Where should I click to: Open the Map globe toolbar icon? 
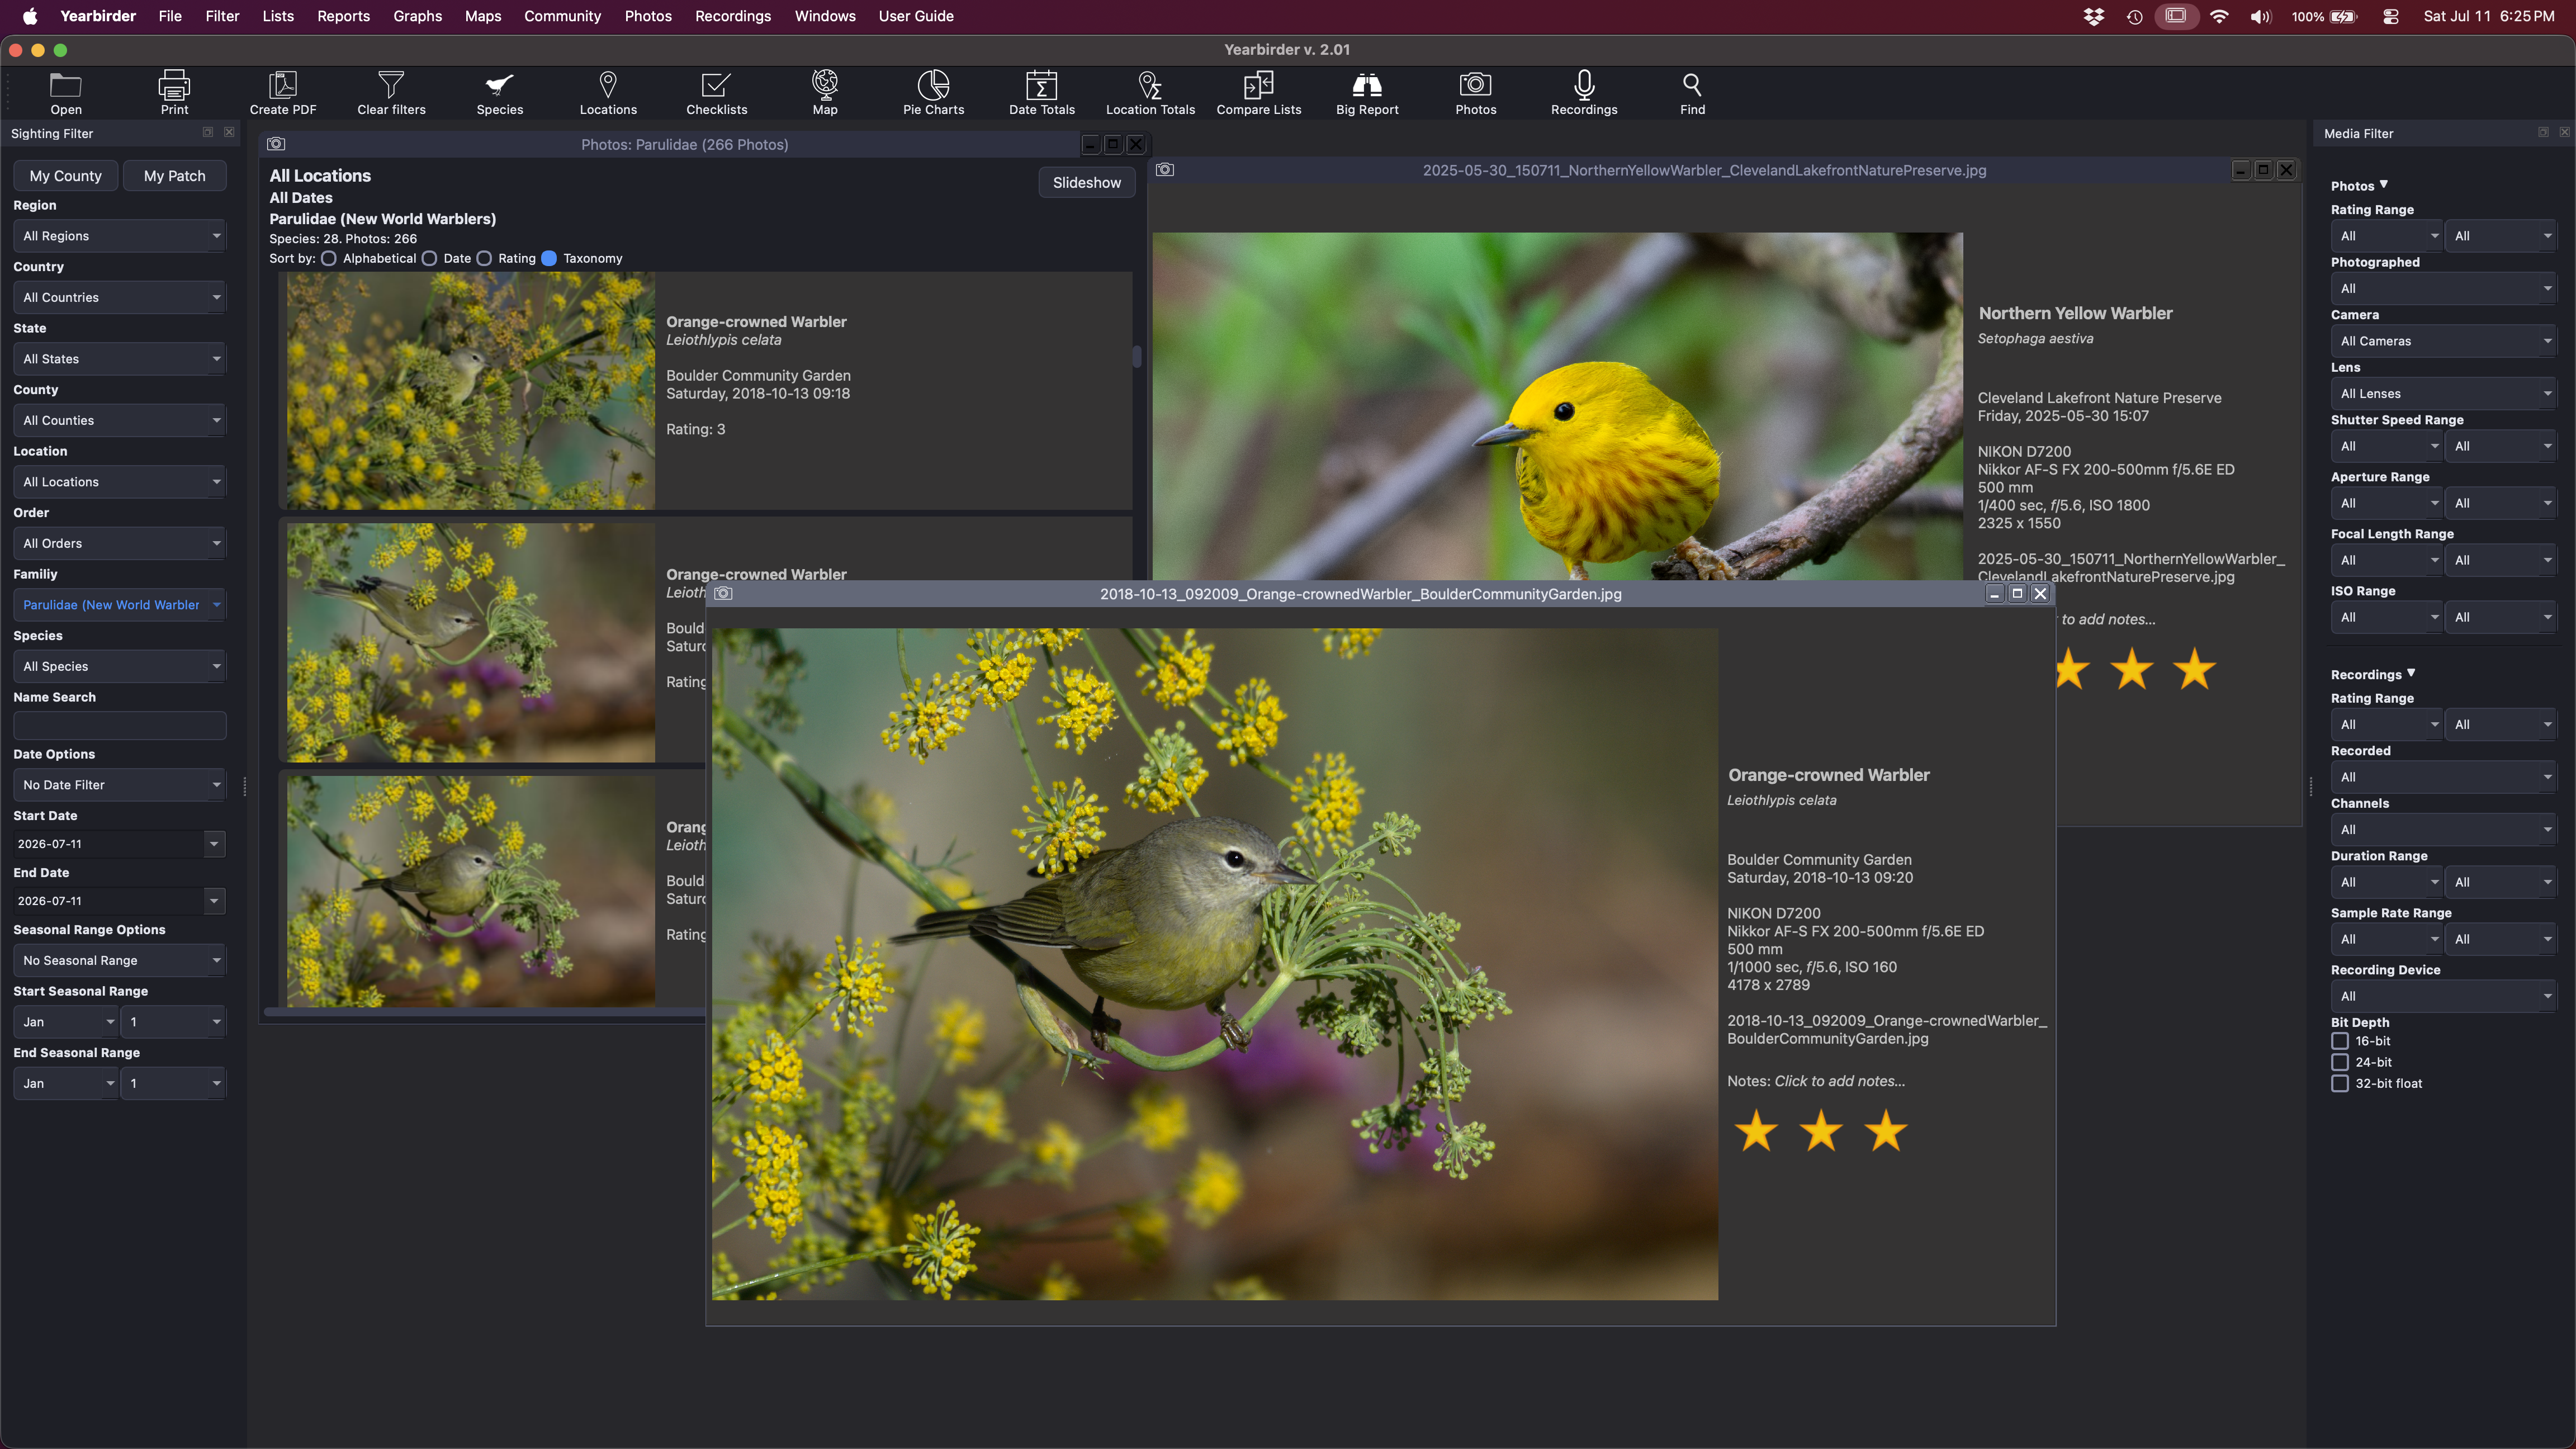point(825,85)
